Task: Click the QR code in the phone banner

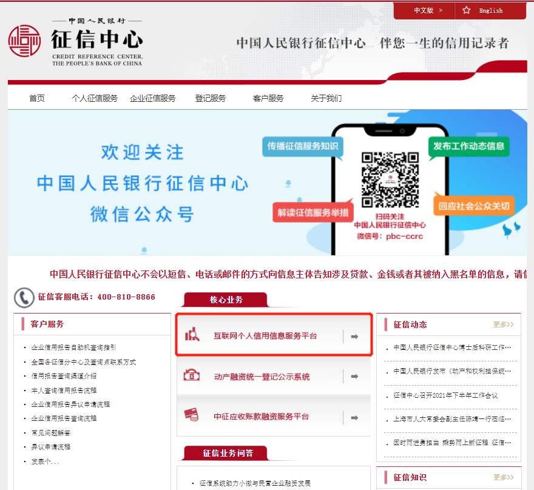Action: pyautogui.click(x=390, y=180)
